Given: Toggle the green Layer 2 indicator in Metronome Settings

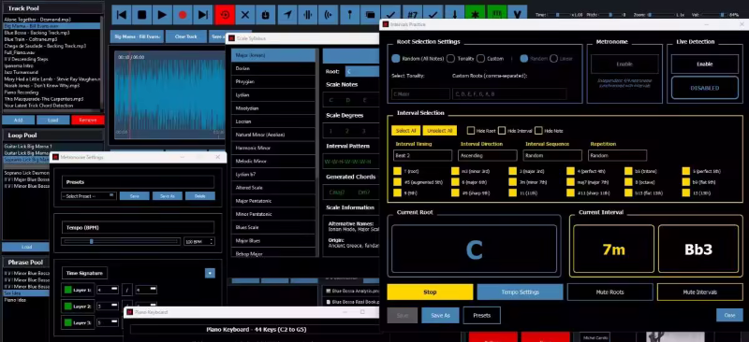Looking at the screenshot, I should pos(67,306).
